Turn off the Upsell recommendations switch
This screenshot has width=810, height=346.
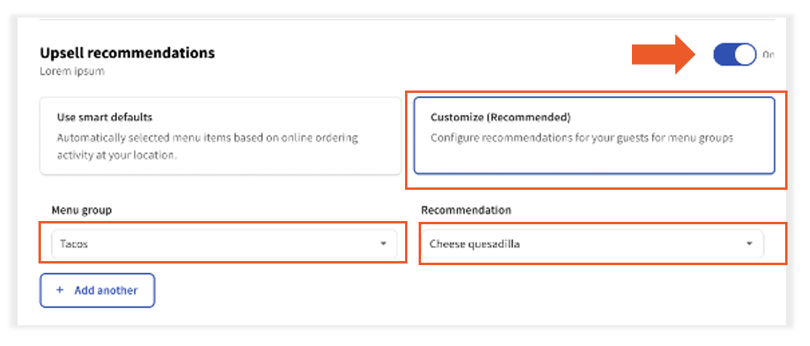click(735, 54)
